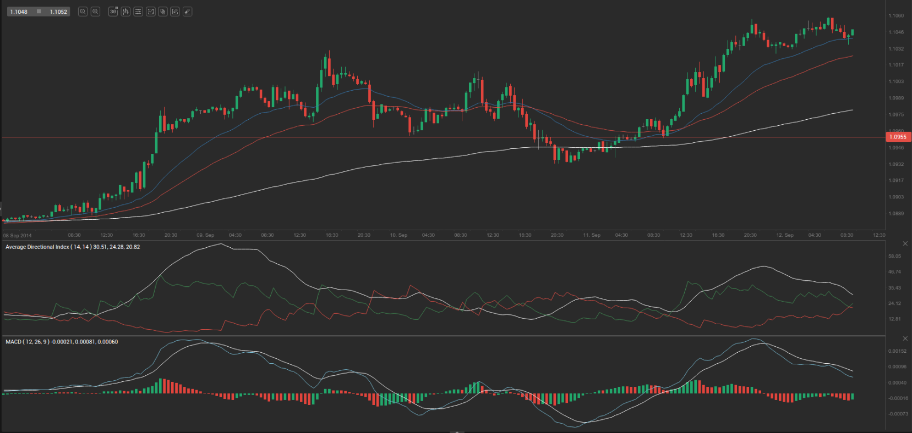Click the red 1.0955 price marker
The image size is (912, 433).
[898, 137]
